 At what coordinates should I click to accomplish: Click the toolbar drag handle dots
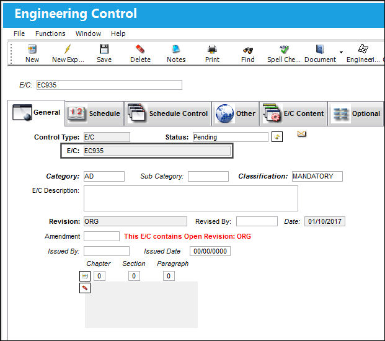(11, 53)
